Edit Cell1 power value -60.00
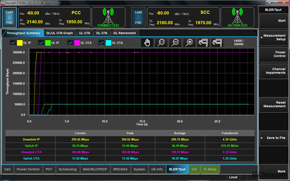Screen dimensions: 290x181 coord(33,13)
